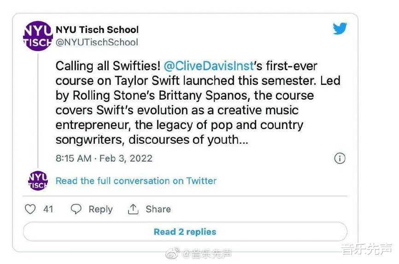399x264 pixels.
Task: Click the NYU Tisch profile avatar
Action: coord(38,36)
